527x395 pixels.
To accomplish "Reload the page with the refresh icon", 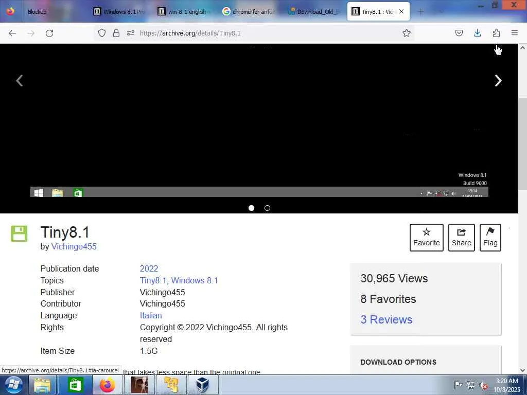I will tap(49, 33).
